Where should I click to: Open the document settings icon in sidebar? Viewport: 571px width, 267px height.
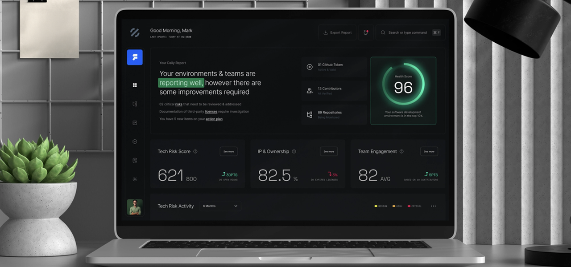tap(135, 160)
